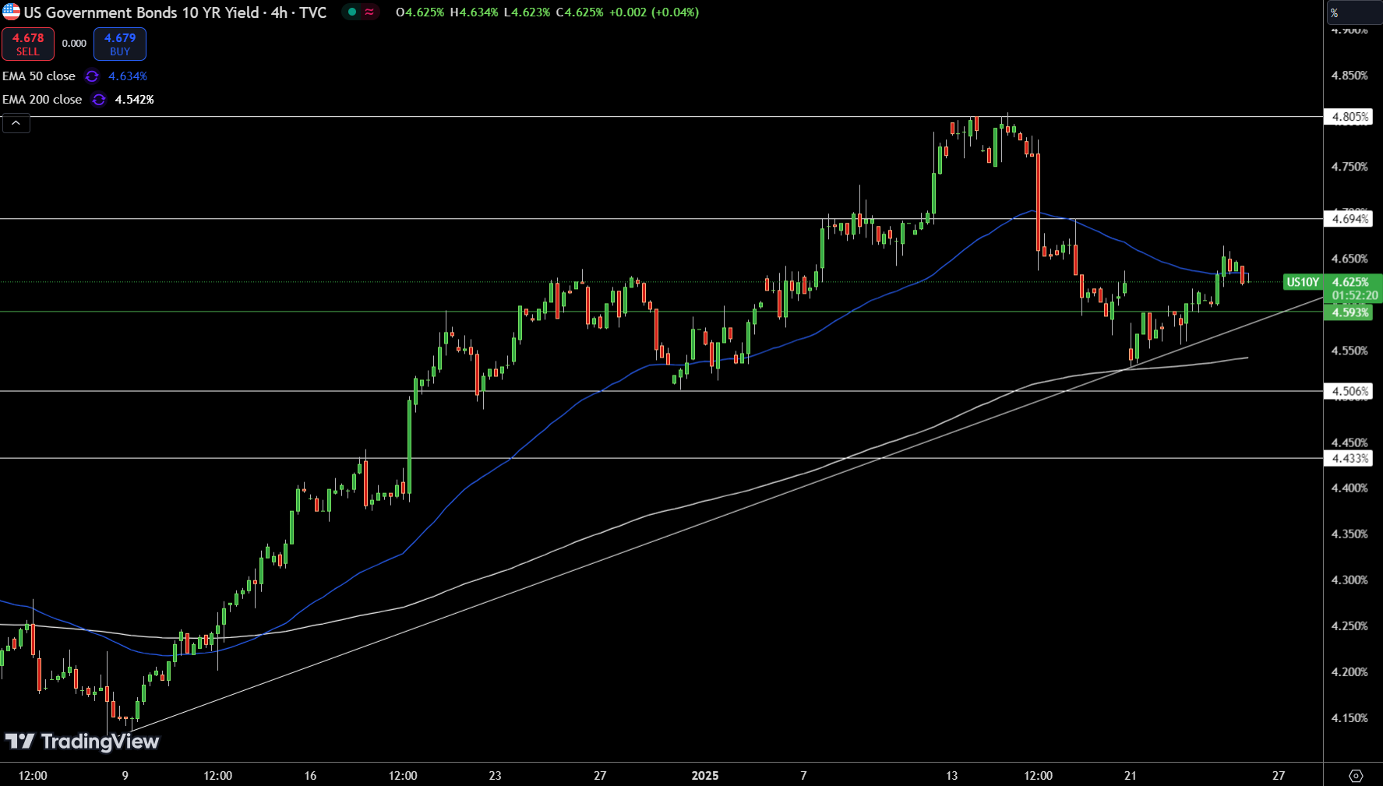1383x786 pixels.
Task: Click the TradingView logo
Action: [x=82, y=742]
